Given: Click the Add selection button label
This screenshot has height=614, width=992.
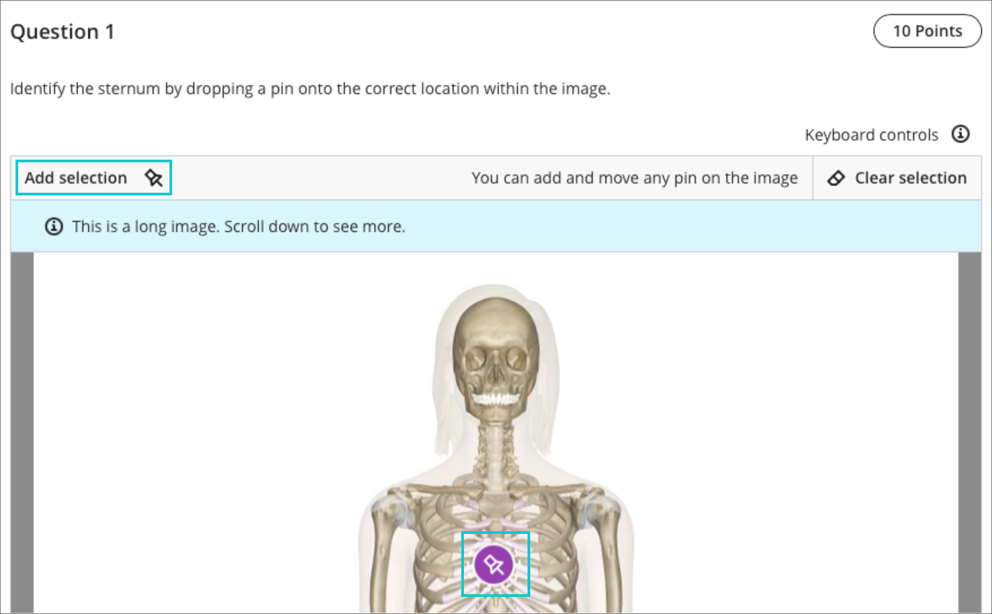Looking at the screenshot, I should point(76,178).
